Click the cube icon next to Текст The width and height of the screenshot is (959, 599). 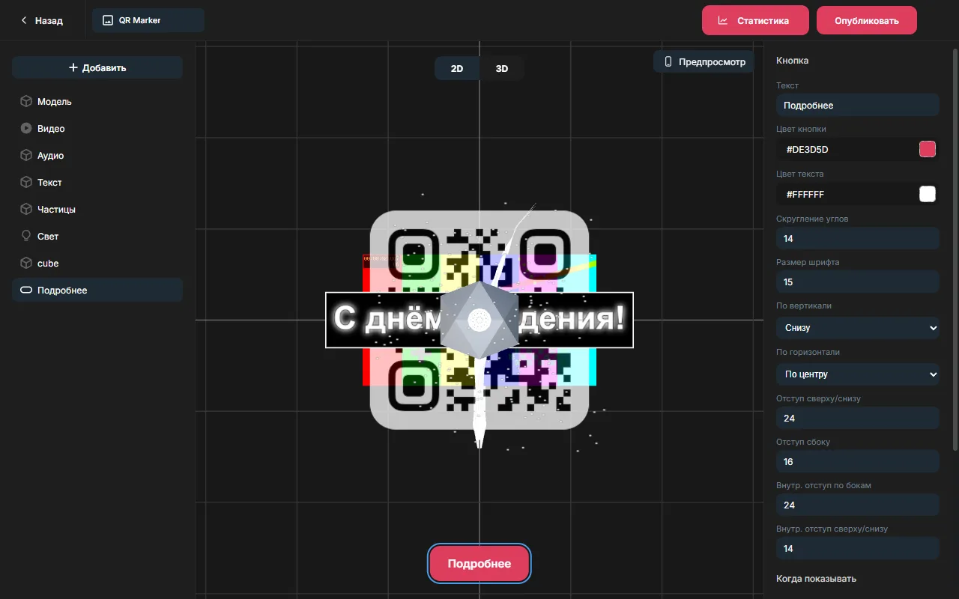coord(25,182)
